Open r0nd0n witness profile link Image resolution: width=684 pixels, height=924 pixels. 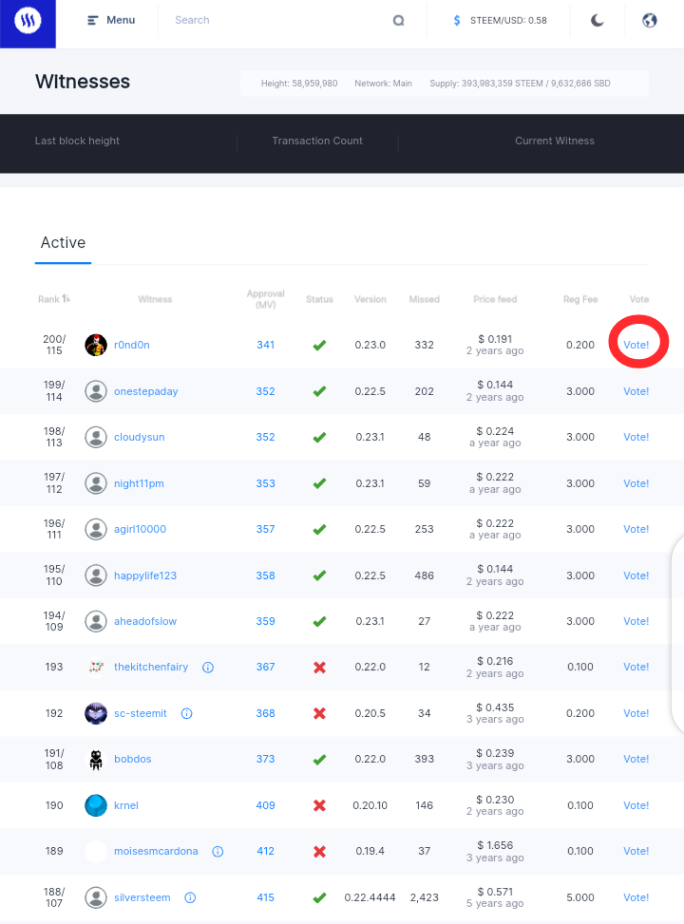point(131,345)
